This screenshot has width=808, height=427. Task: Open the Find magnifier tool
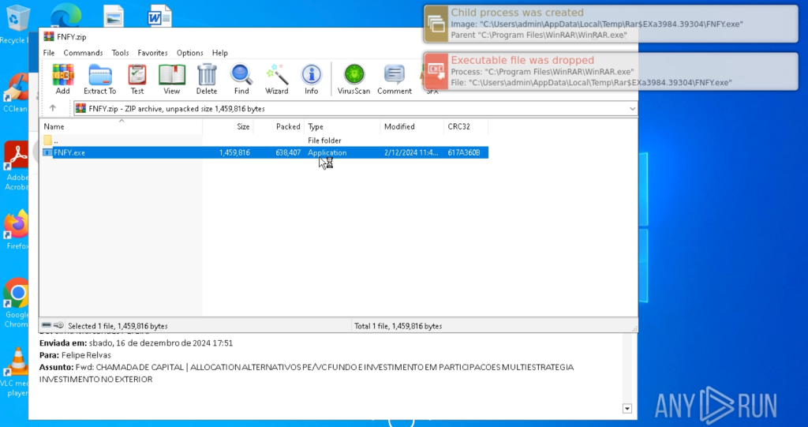pyautogui.click(x=241, y=79)
